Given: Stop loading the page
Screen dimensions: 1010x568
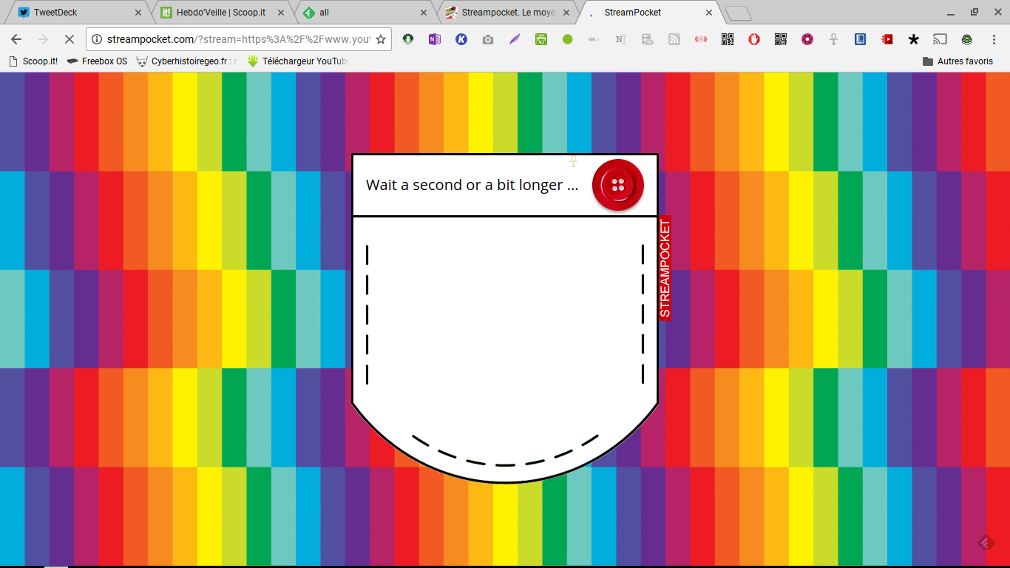Looking at the screenshot, I should coord(69,39).
